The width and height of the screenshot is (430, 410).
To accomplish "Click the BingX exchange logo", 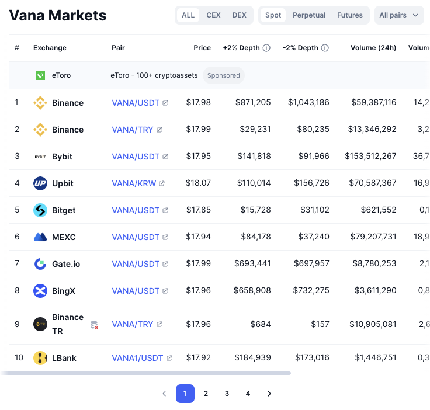I will pos(40,291).
